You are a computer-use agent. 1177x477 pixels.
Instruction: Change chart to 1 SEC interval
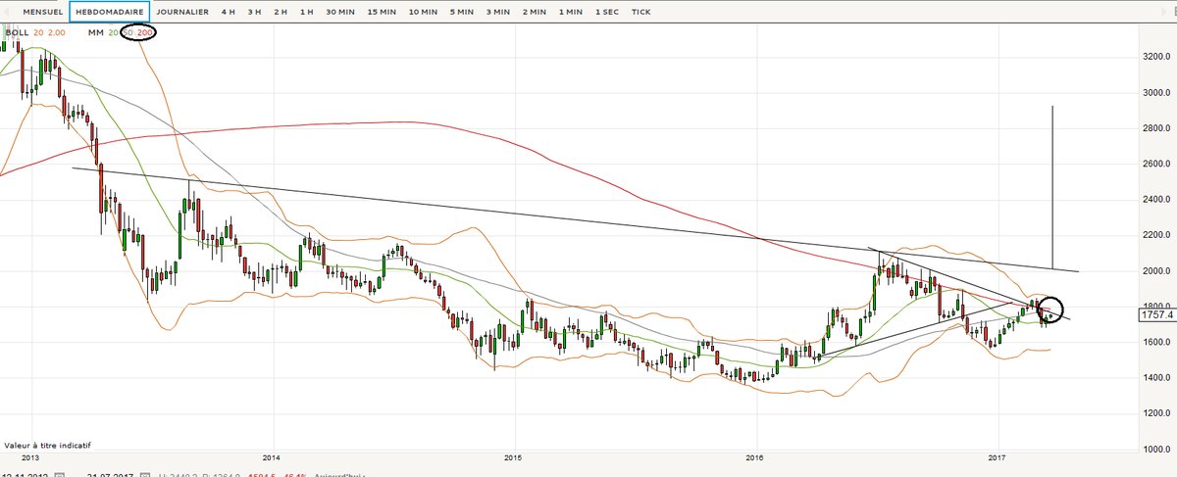[x=604, y=12]
